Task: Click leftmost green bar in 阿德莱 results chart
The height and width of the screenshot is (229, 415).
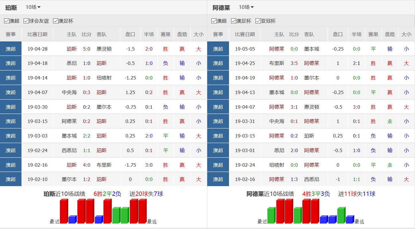Action: click(x=271, y=216)
